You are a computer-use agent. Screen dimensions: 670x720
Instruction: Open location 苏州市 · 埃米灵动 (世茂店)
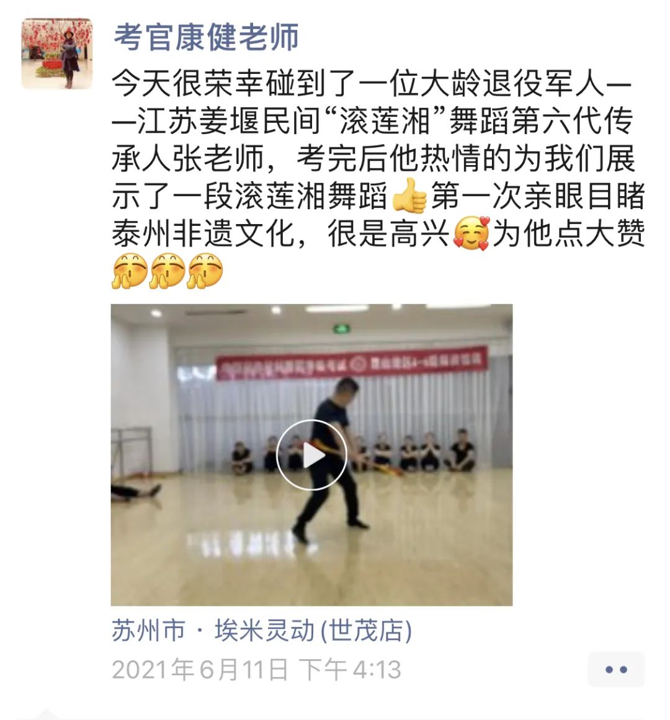(x=262, y=631)
